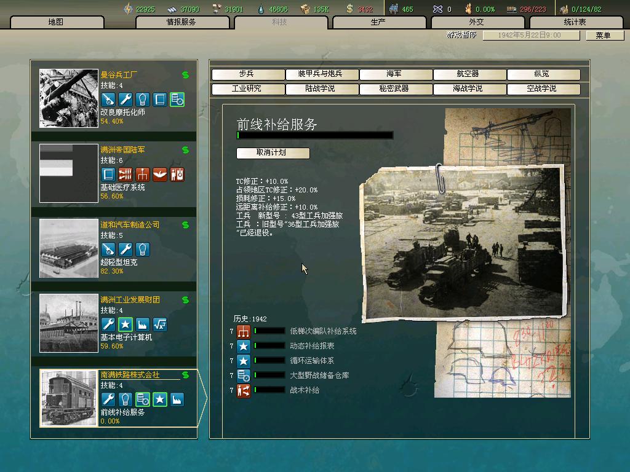Open the 情报服务 intelligence tab
The height and width of the screenshot is (472, 630).
(x=182, y=23)
